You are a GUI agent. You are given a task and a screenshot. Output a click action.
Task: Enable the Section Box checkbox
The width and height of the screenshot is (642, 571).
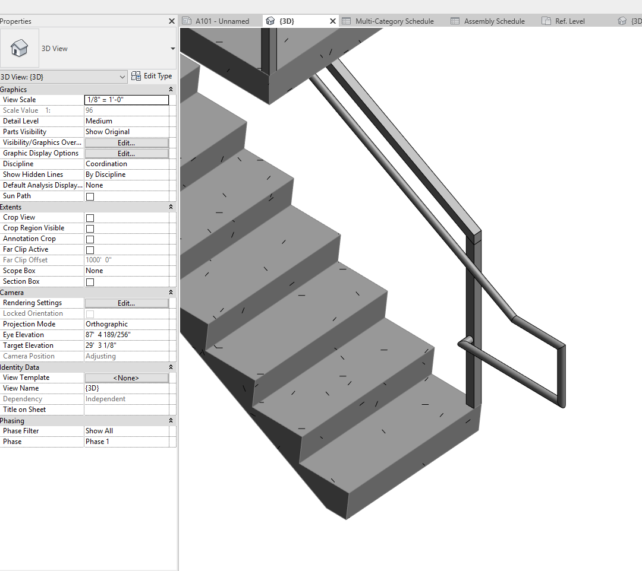coord(89,281)
